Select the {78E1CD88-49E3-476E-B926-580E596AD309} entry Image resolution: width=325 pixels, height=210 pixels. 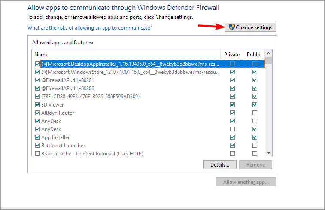90,97
